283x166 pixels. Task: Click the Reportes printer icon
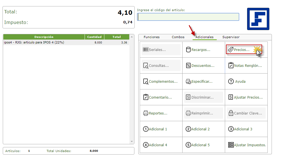[x=146, y=113]
